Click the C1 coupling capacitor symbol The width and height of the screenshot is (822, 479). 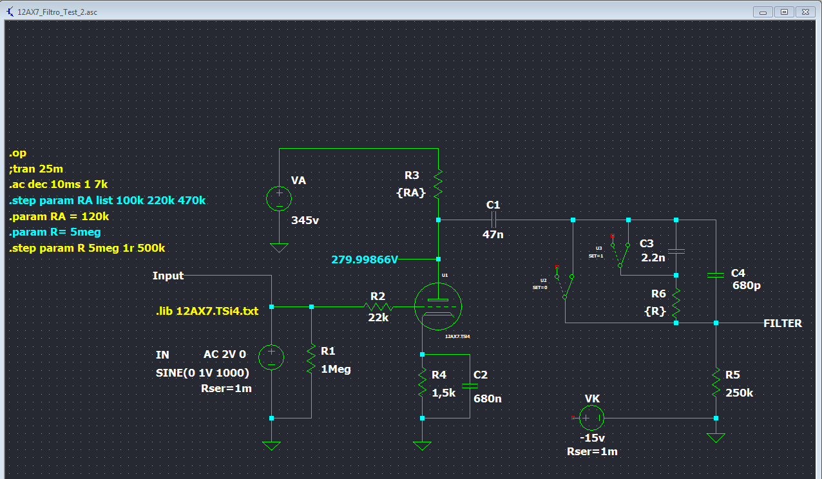click(493, 220)
